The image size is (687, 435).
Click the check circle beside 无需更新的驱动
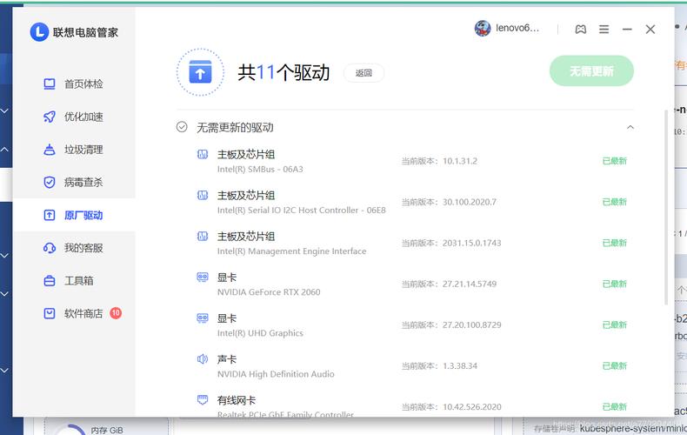tap(182, 127)
